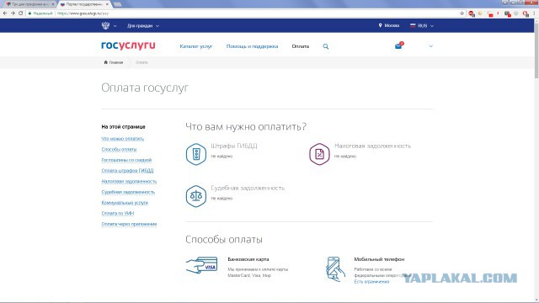The height and width of the screenshot is (303, 539).
Task: Open the notifications mail icon
Action: coord(398,45)
